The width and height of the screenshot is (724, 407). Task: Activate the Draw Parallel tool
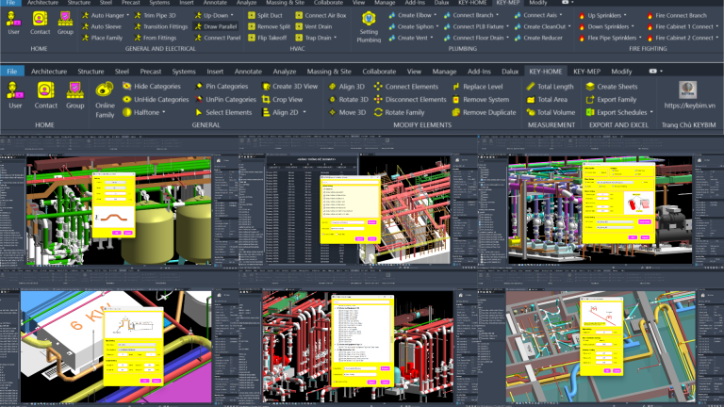(x=216, y=26)
